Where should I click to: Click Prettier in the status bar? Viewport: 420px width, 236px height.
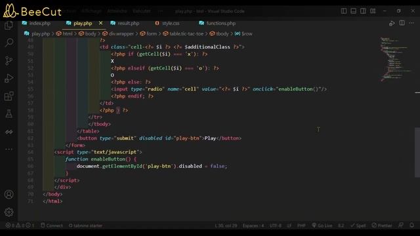(382, 226)
